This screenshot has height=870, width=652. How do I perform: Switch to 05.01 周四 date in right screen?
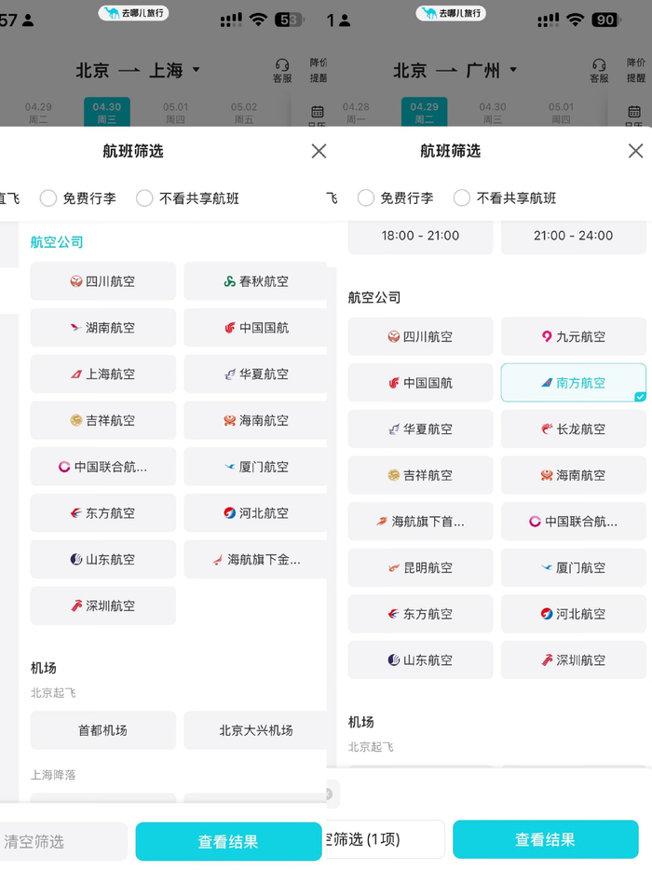click(561, 113)
